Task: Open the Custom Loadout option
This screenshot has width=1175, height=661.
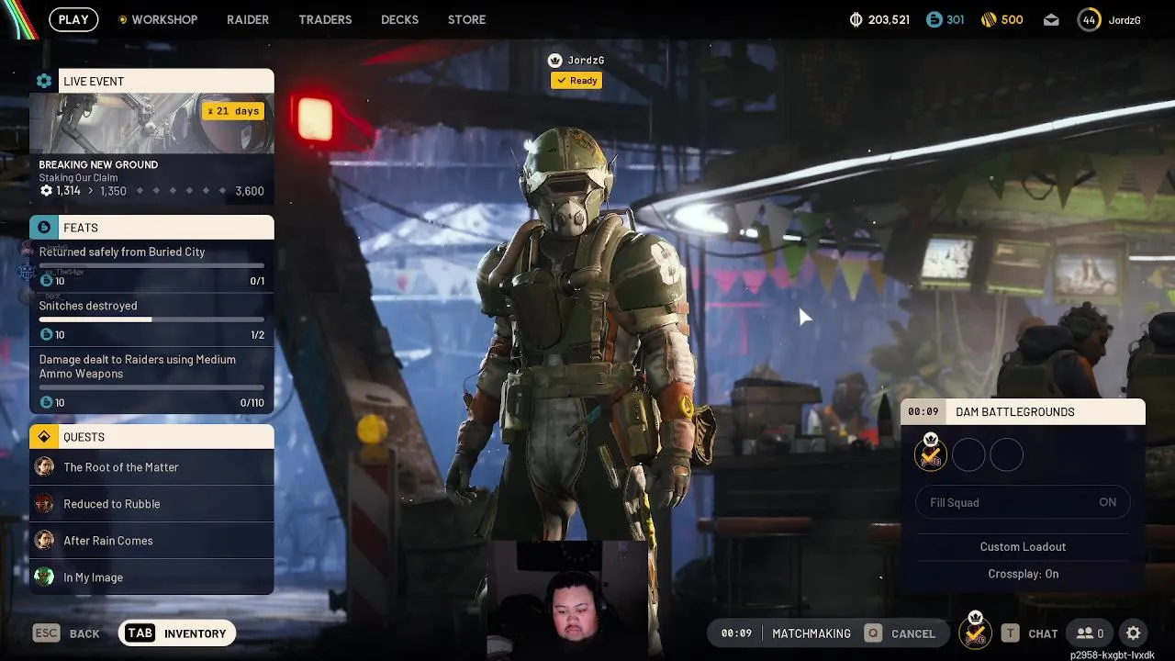Action: [x=1023, y=546]
